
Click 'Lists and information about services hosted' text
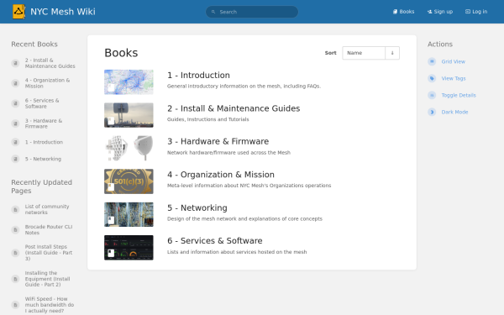click(237, 252)
